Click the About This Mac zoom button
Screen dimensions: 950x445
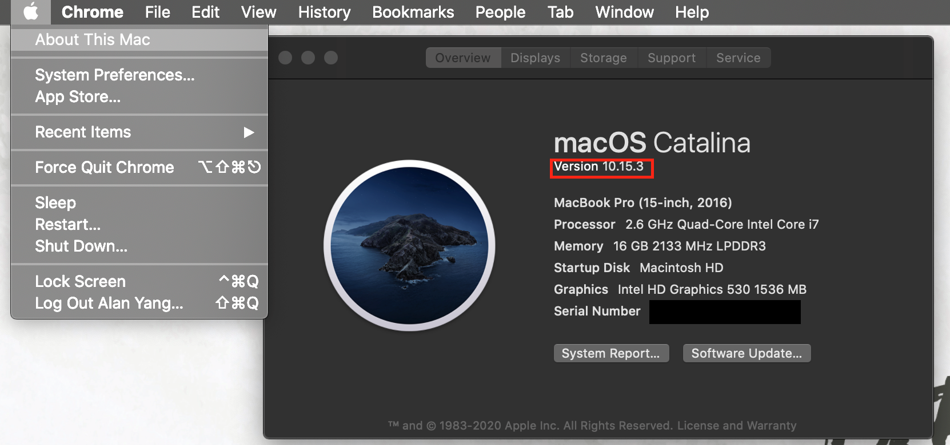click(331, 58)
